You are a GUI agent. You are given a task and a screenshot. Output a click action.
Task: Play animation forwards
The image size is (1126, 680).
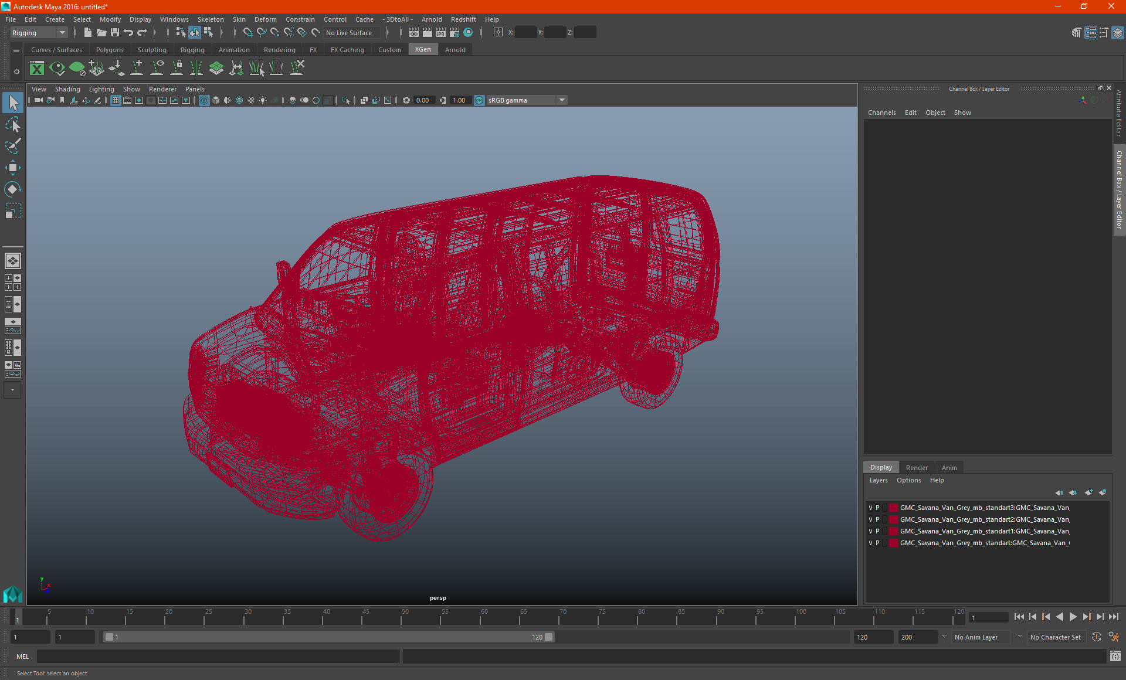coord(1073,617)
